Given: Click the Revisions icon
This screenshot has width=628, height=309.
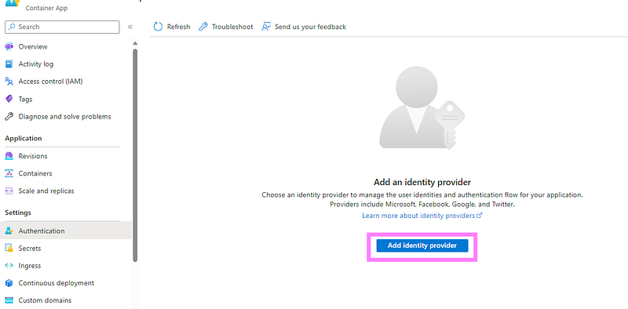Looking at the screenshot, I should [x=9, y=156].
